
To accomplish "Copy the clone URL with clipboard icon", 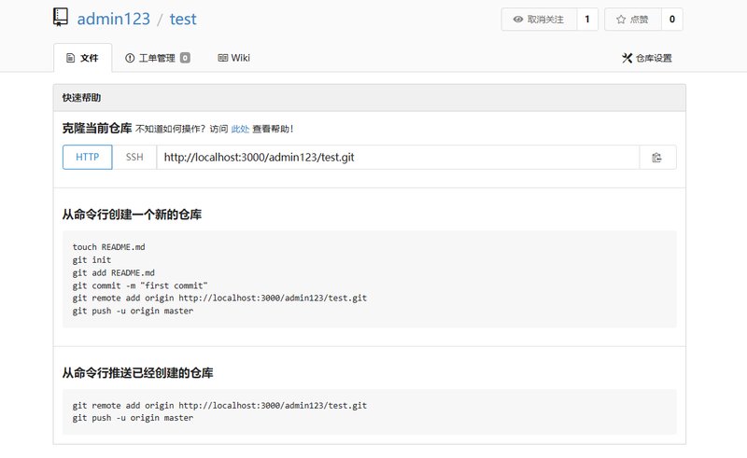I will 656,158.
